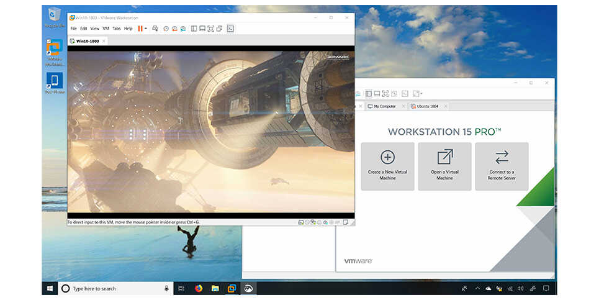
Task: Open the power options dropdown arrow beside pause
Action: point(145,29)
